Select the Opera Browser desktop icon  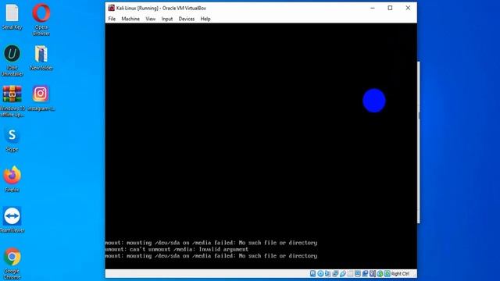tap(41, 20)
